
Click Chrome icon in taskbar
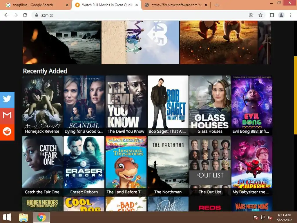(x=41, y=217)
